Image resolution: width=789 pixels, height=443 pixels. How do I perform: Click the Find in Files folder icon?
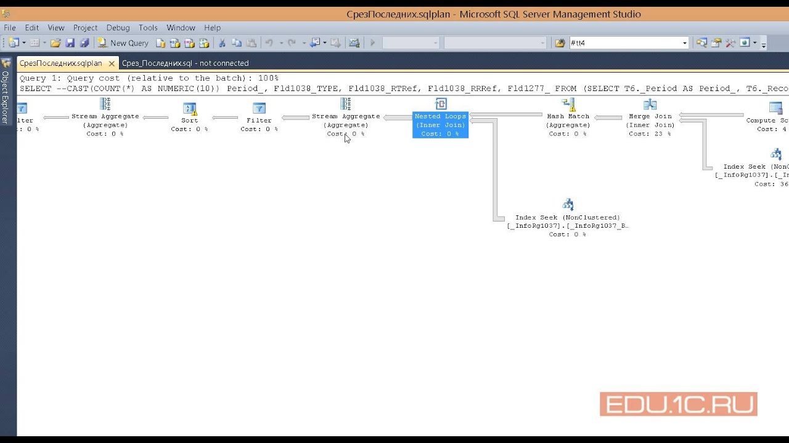[560, 43]
